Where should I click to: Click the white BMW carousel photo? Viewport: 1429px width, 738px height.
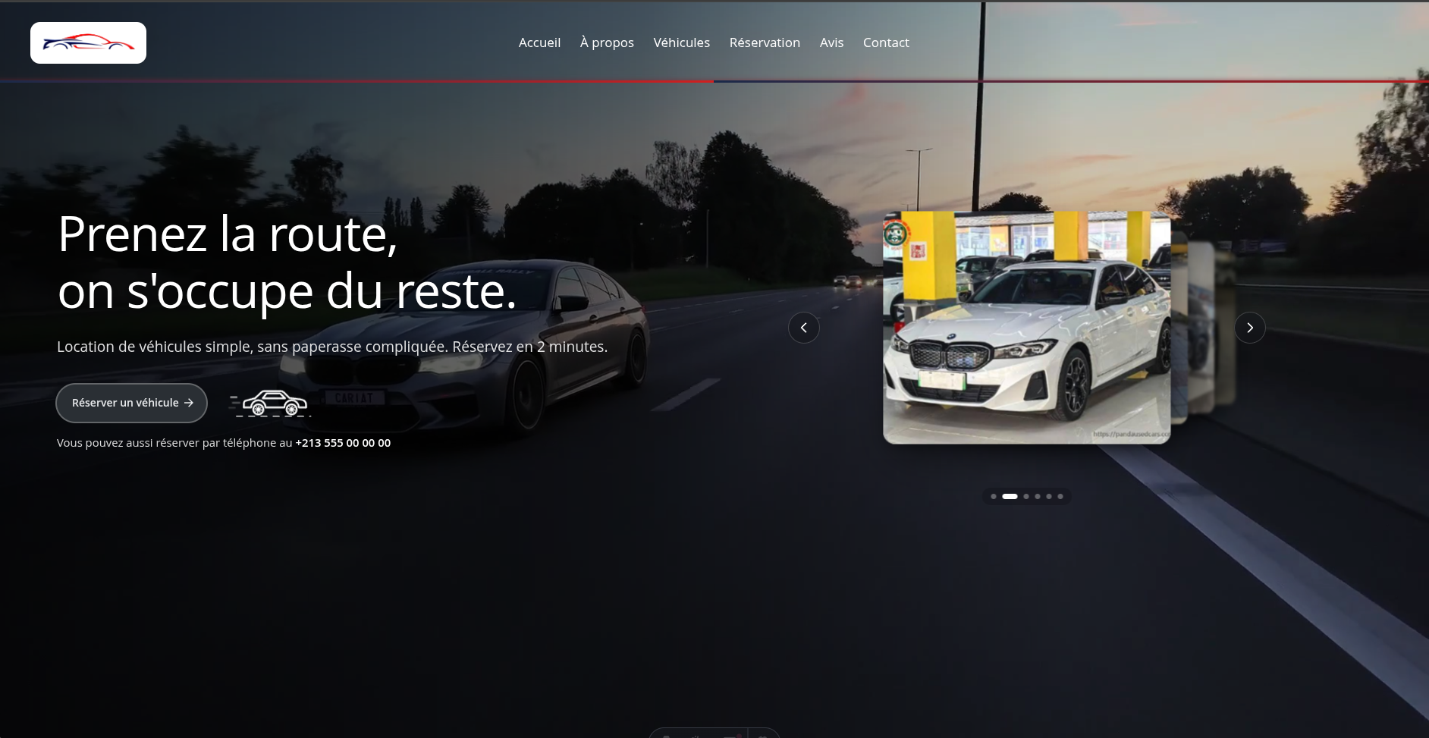click(x=1026, y=328)
